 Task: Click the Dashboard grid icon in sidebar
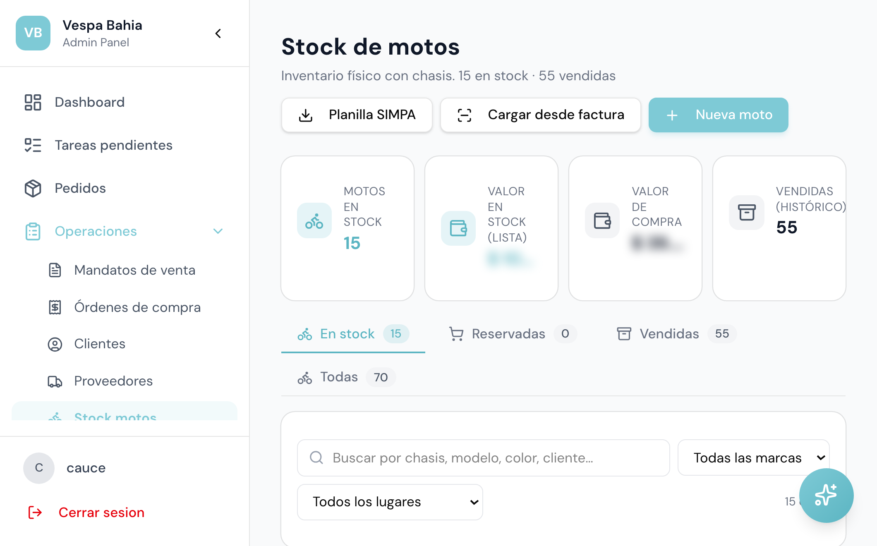point(33,102)
